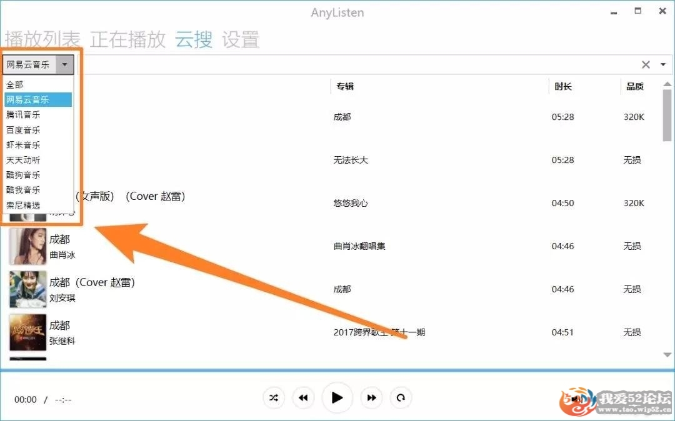
Task: Toggle shuffle playback mode
Action: point(273,398)
